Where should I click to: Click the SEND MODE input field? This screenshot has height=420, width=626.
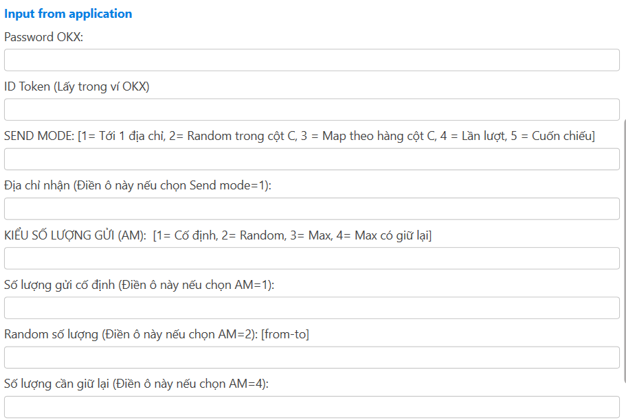312,159
